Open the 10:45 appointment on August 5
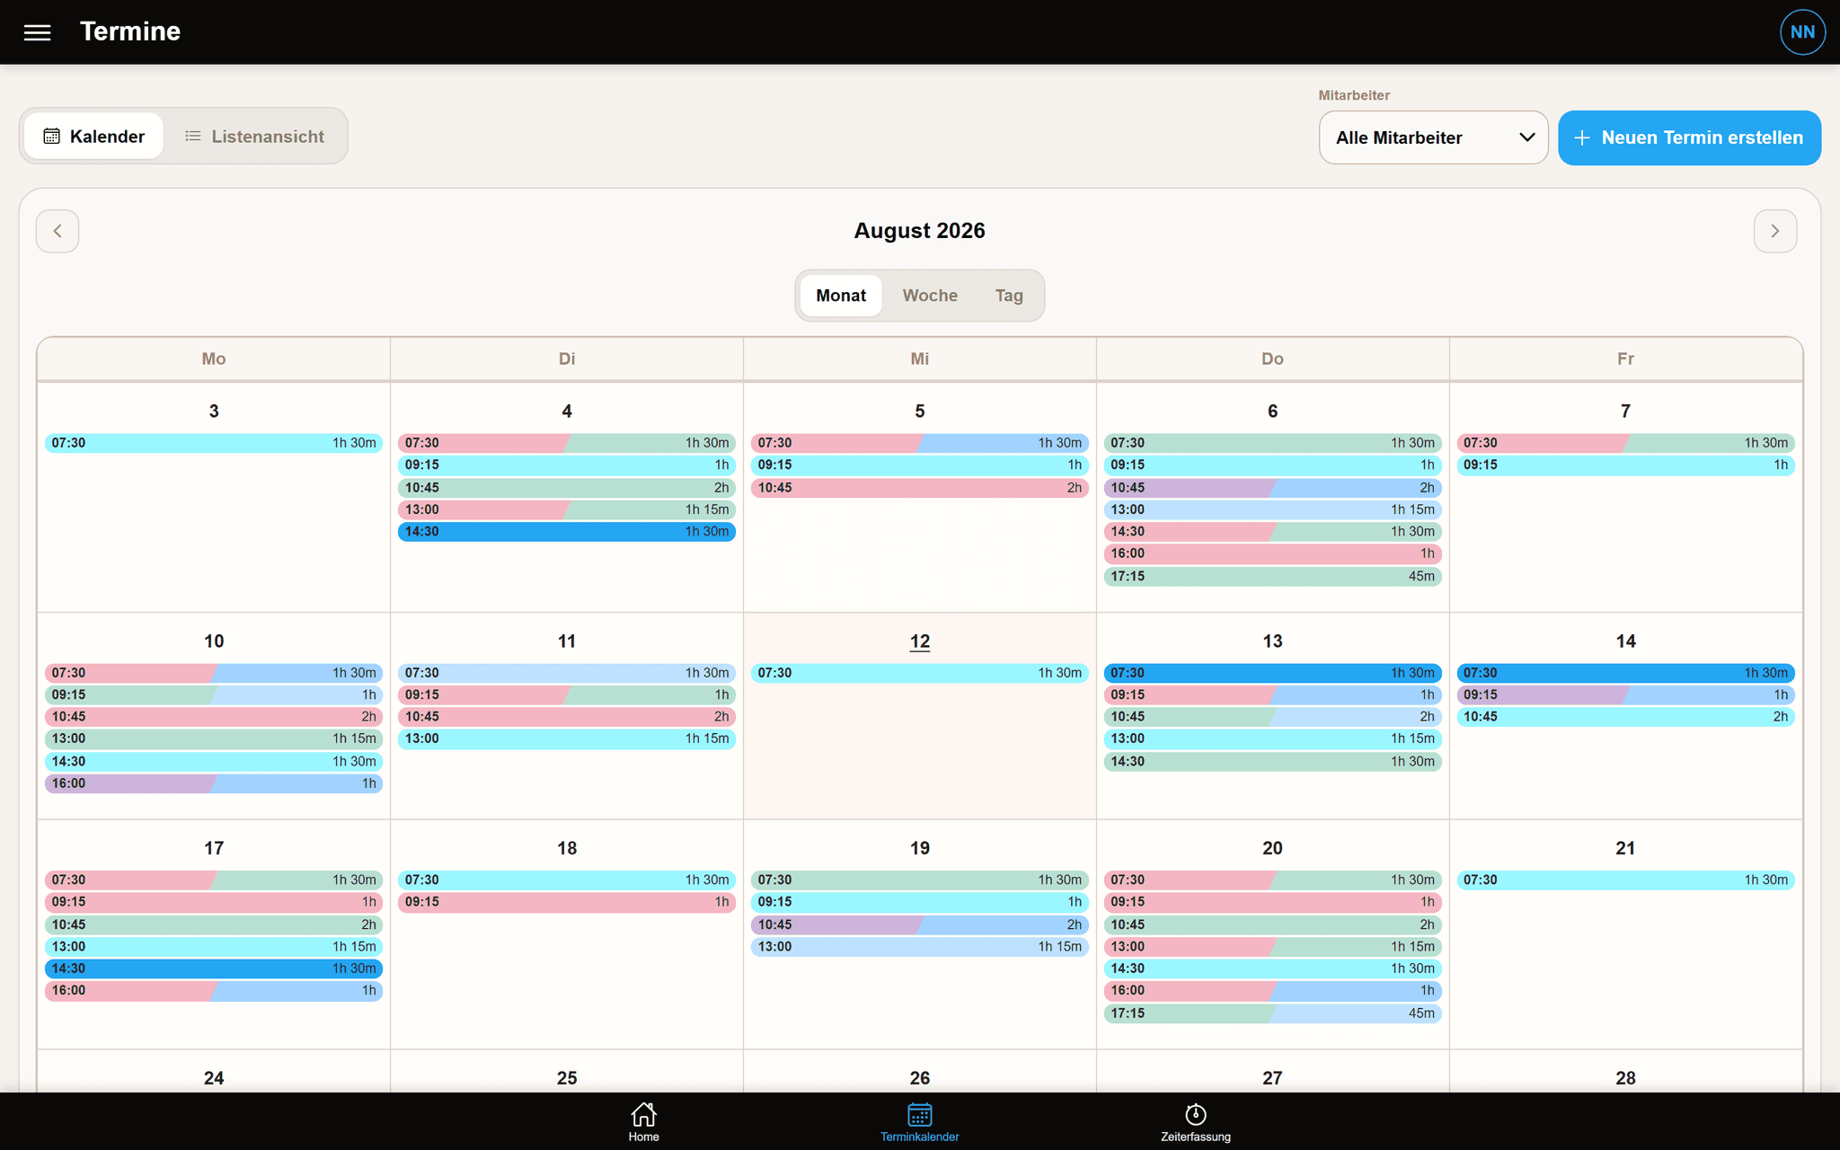 click(919, 488)
